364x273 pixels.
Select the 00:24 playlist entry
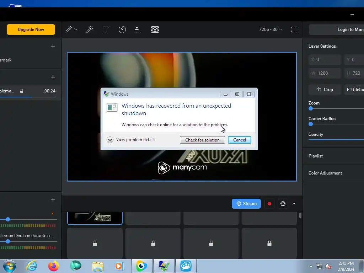pos(31,91)
